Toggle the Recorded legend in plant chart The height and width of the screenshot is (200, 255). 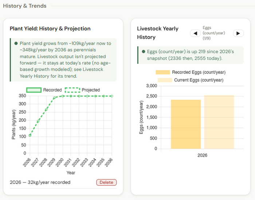44,90
